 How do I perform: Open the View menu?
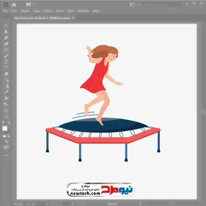click(x=71, y=11)
